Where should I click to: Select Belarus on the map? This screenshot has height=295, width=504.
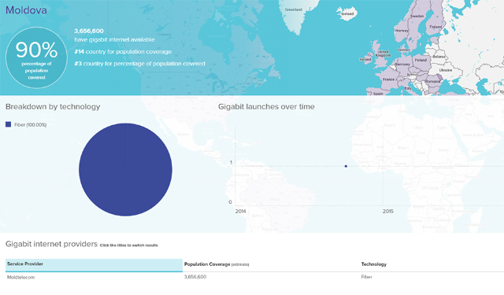(x=439, y=57)
